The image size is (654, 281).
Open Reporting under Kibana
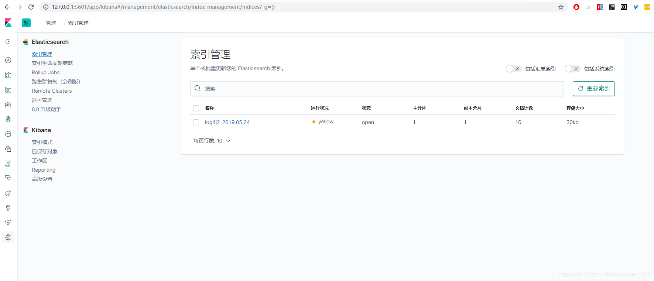(x=44, y=170)
